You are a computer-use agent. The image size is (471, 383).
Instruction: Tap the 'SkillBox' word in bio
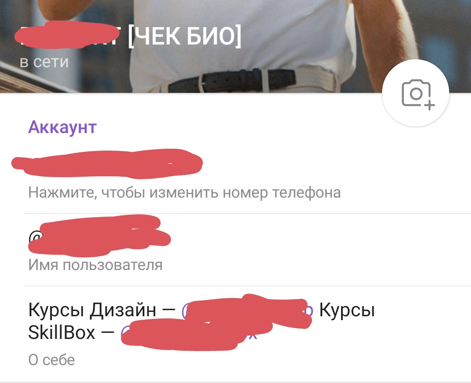click(61, 333)
